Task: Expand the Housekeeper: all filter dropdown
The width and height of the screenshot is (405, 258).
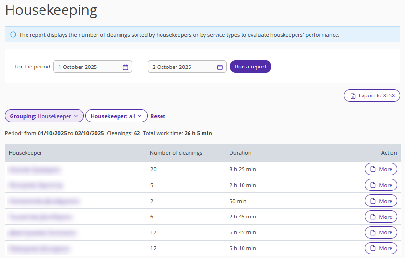Action: (x=116, y=116)
